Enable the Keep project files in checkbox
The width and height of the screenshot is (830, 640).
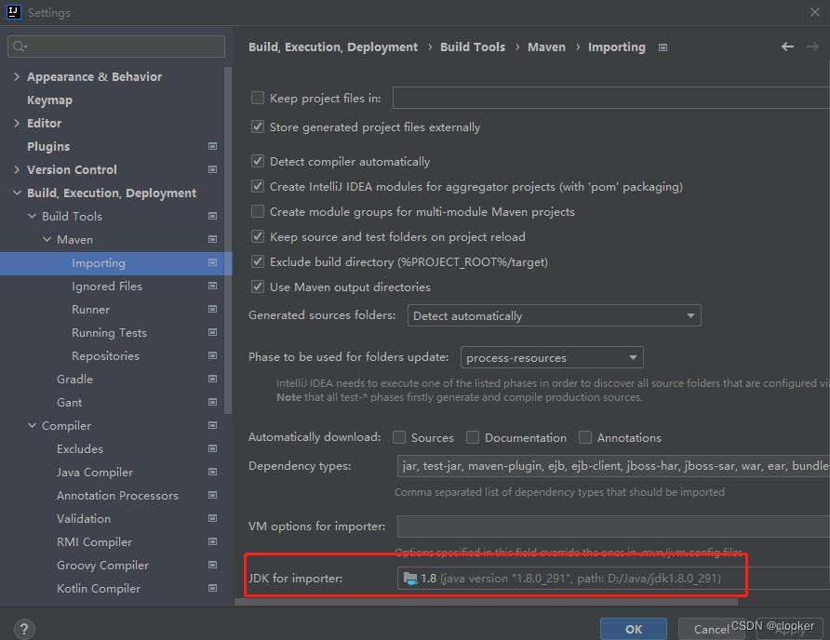(x=258, y=98)
